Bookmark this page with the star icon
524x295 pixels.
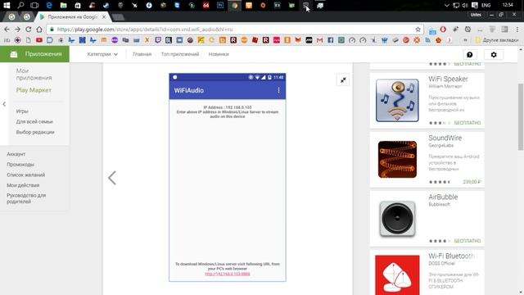click(x=418, y=29)
